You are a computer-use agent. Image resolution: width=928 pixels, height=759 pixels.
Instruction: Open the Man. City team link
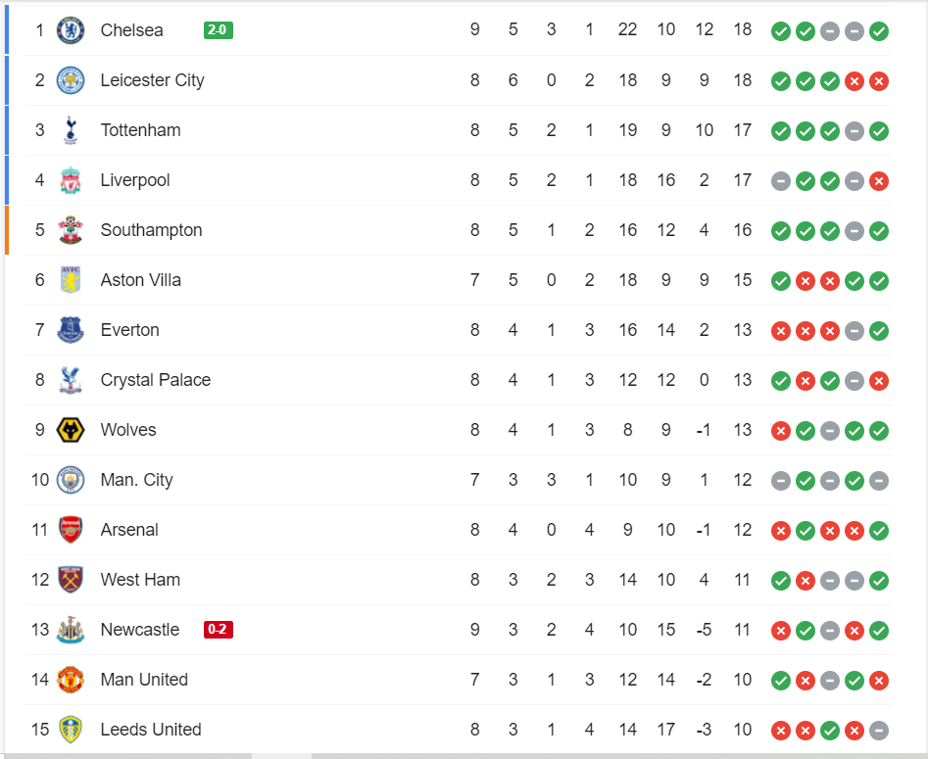(x=136, y=480)
